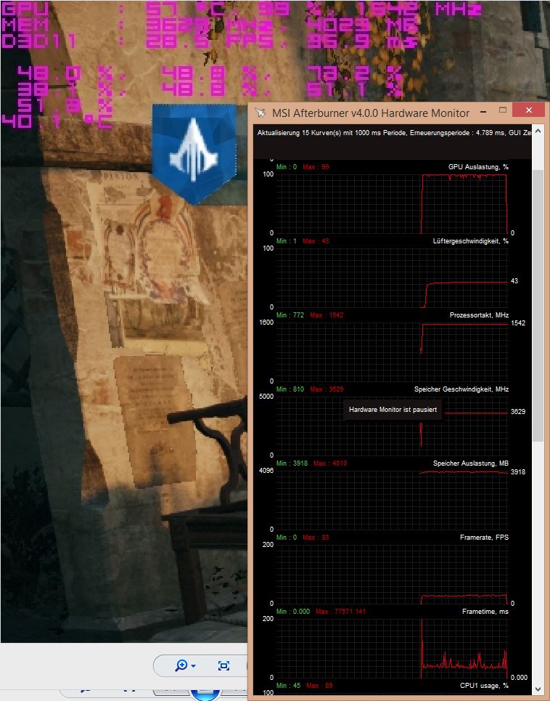The image size is (550, 701).
Task: Click the current fan speed value 43
Action: (514, 281)
